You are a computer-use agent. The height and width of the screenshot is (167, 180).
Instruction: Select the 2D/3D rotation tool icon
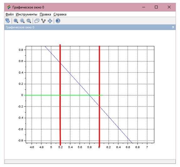pos(8,21)
